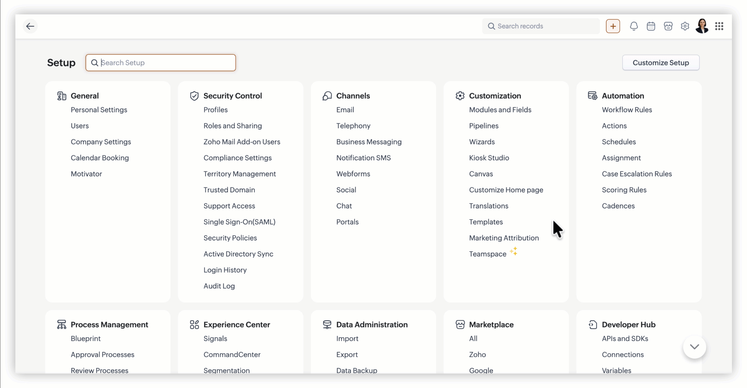Open the user profile avatar
This screenshot has height=388, width=747.
(702, 26)
